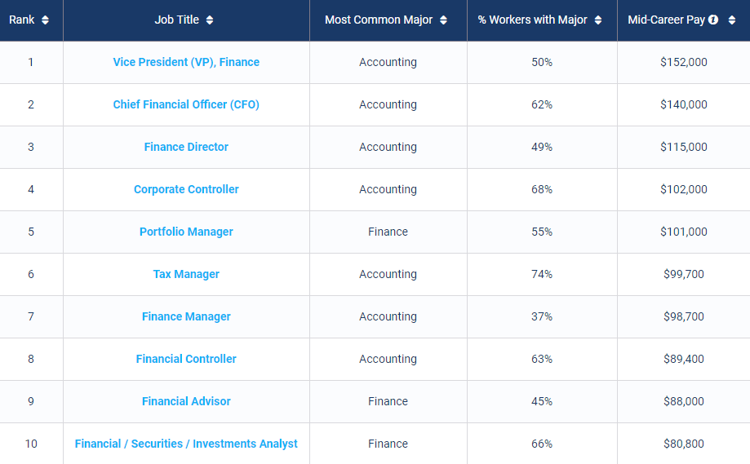Click the Rank column sort icon

[x=45, y=20]
